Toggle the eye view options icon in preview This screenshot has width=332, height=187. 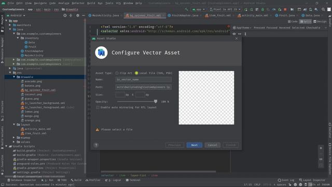tap(234, 34)
